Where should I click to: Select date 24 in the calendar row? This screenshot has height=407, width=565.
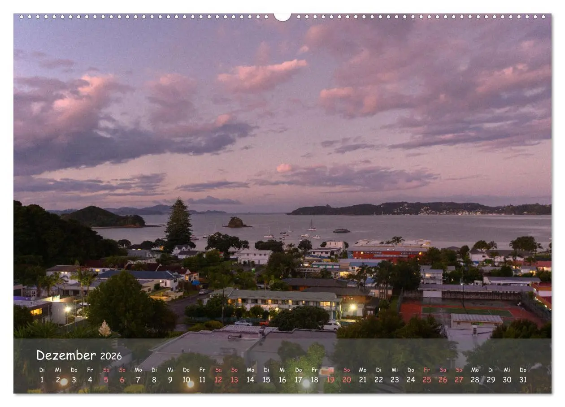411,380
